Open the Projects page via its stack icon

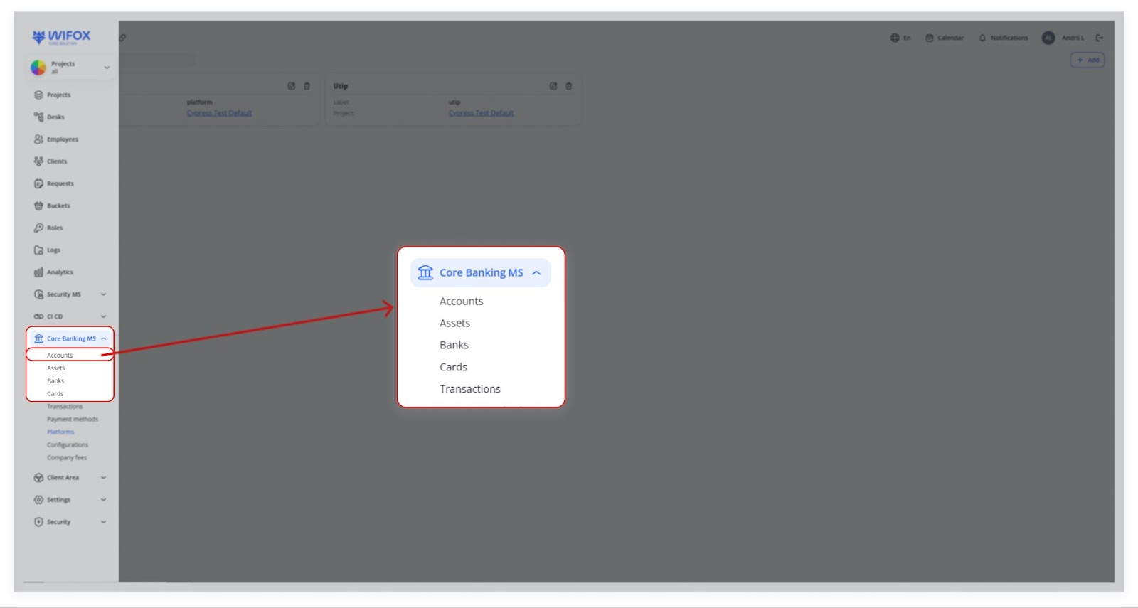tap(38, 95)
